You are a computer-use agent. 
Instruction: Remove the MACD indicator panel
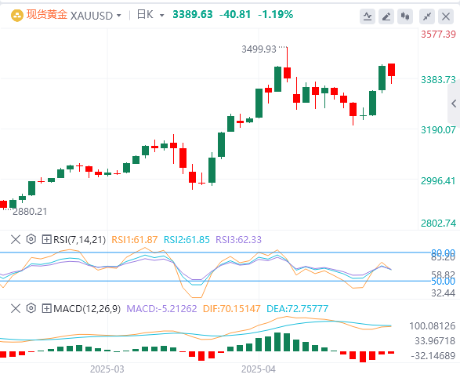(16, 308)
